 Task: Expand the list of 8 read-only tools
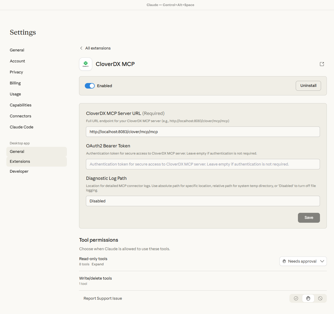point(98,264)
